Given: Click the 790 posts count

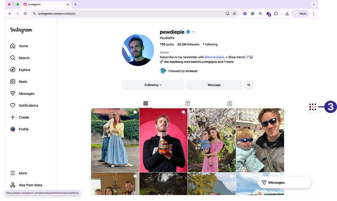Looking at the screenshot, I should click(167, 44).
